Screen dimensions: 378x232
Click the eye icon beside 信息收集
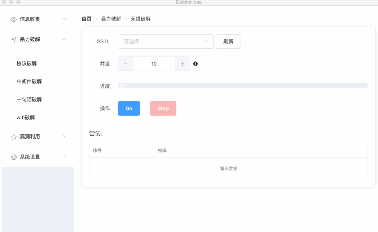pyautogui.click(x=14, y=19)
